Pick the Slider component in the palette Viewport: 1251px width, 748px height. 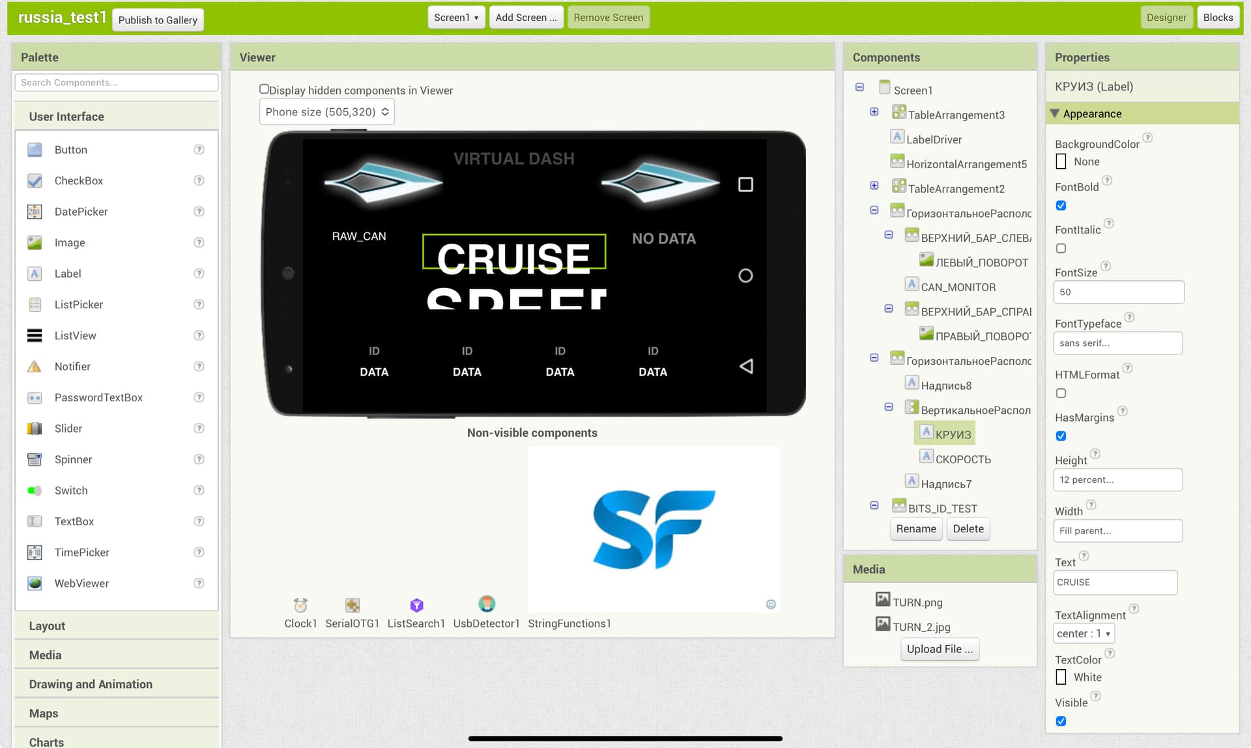click(68, 428)
